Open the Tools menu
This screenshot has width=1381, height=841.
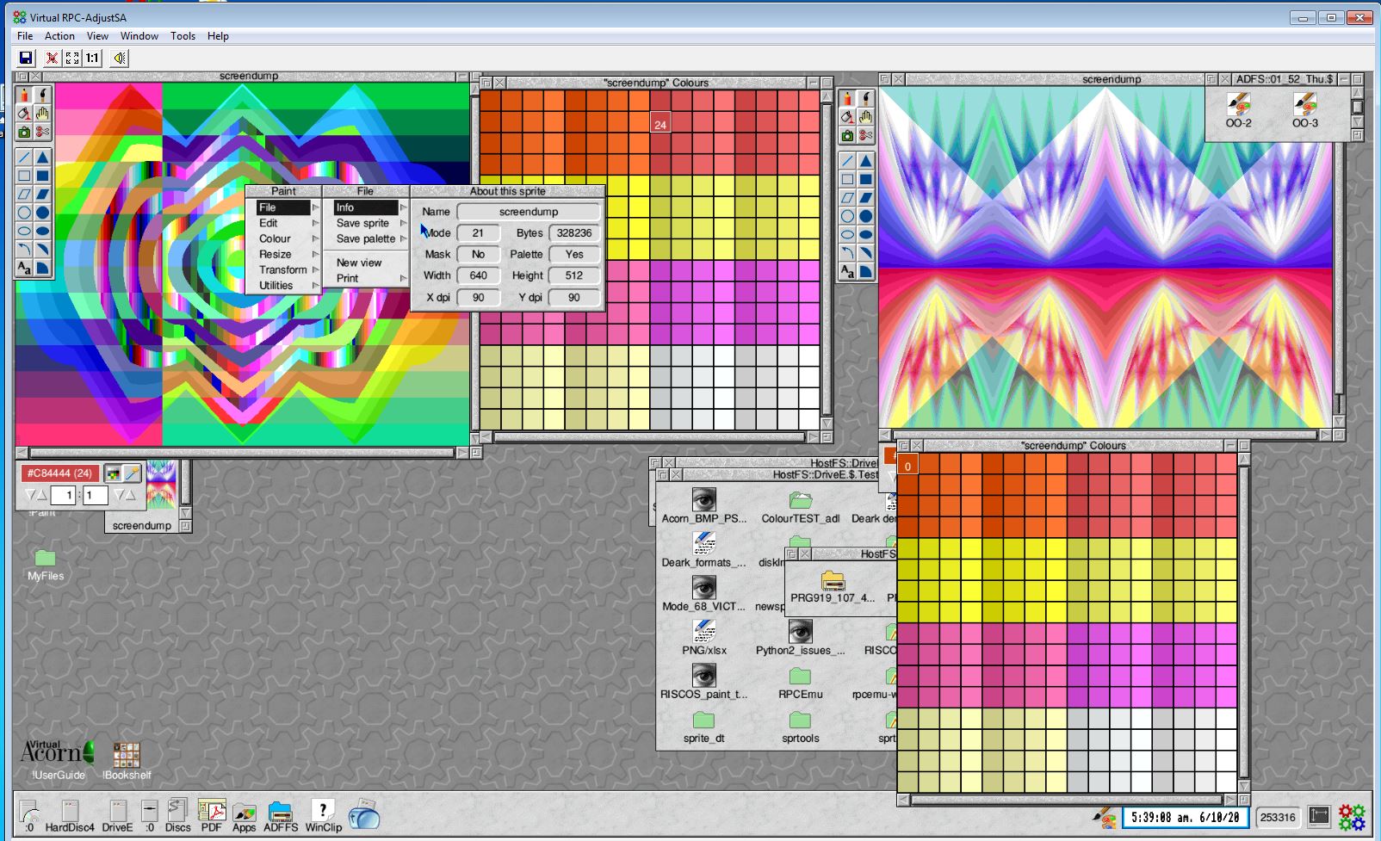[183, 36]
